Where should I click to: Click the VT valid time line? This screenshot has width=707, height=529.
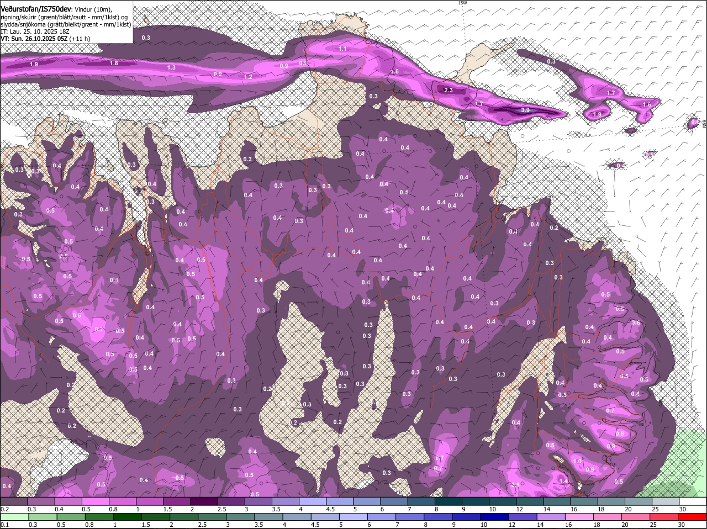45,39
